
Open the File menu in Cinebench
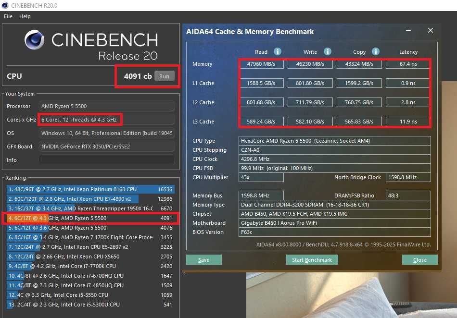pos(8,16)
